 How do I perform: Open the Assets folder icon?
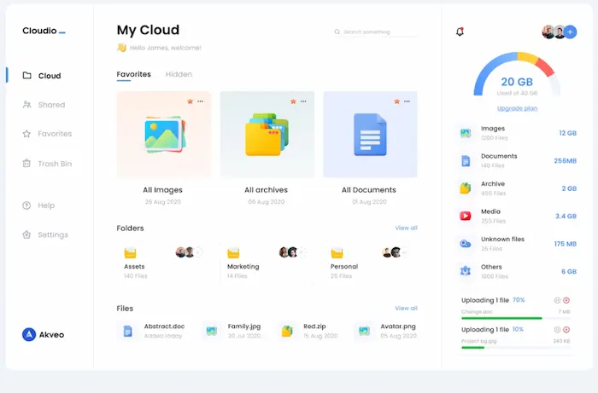(x=130, y=252)
